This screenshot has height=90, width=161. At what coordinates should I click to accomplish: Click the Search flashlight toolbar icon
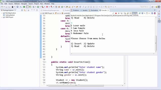pyautogui.click(x=72, y=7)
